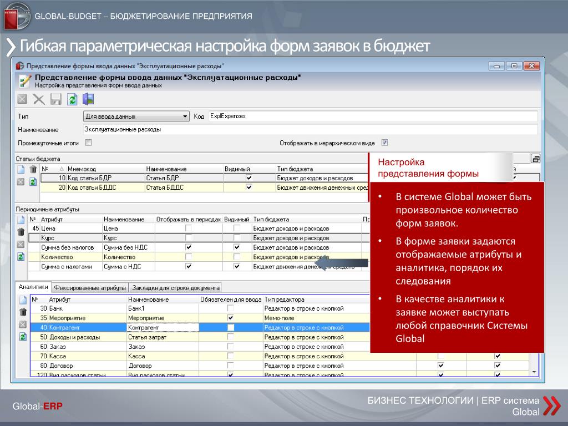568x426 pixels.
Task: Open the Фиксированные атрибуты tab
Action: (90, 288)
